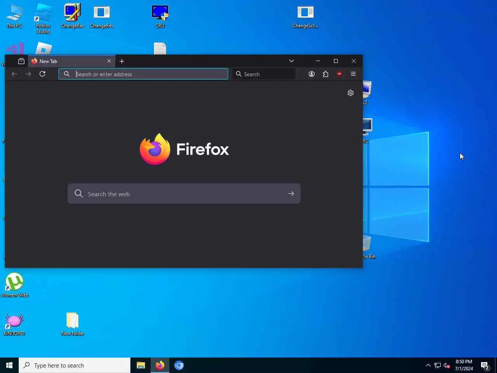Image resolution: width=497 pixels, height=373 pixels.
Task: Select the CRU desktop icon
Action: point(160,16)
